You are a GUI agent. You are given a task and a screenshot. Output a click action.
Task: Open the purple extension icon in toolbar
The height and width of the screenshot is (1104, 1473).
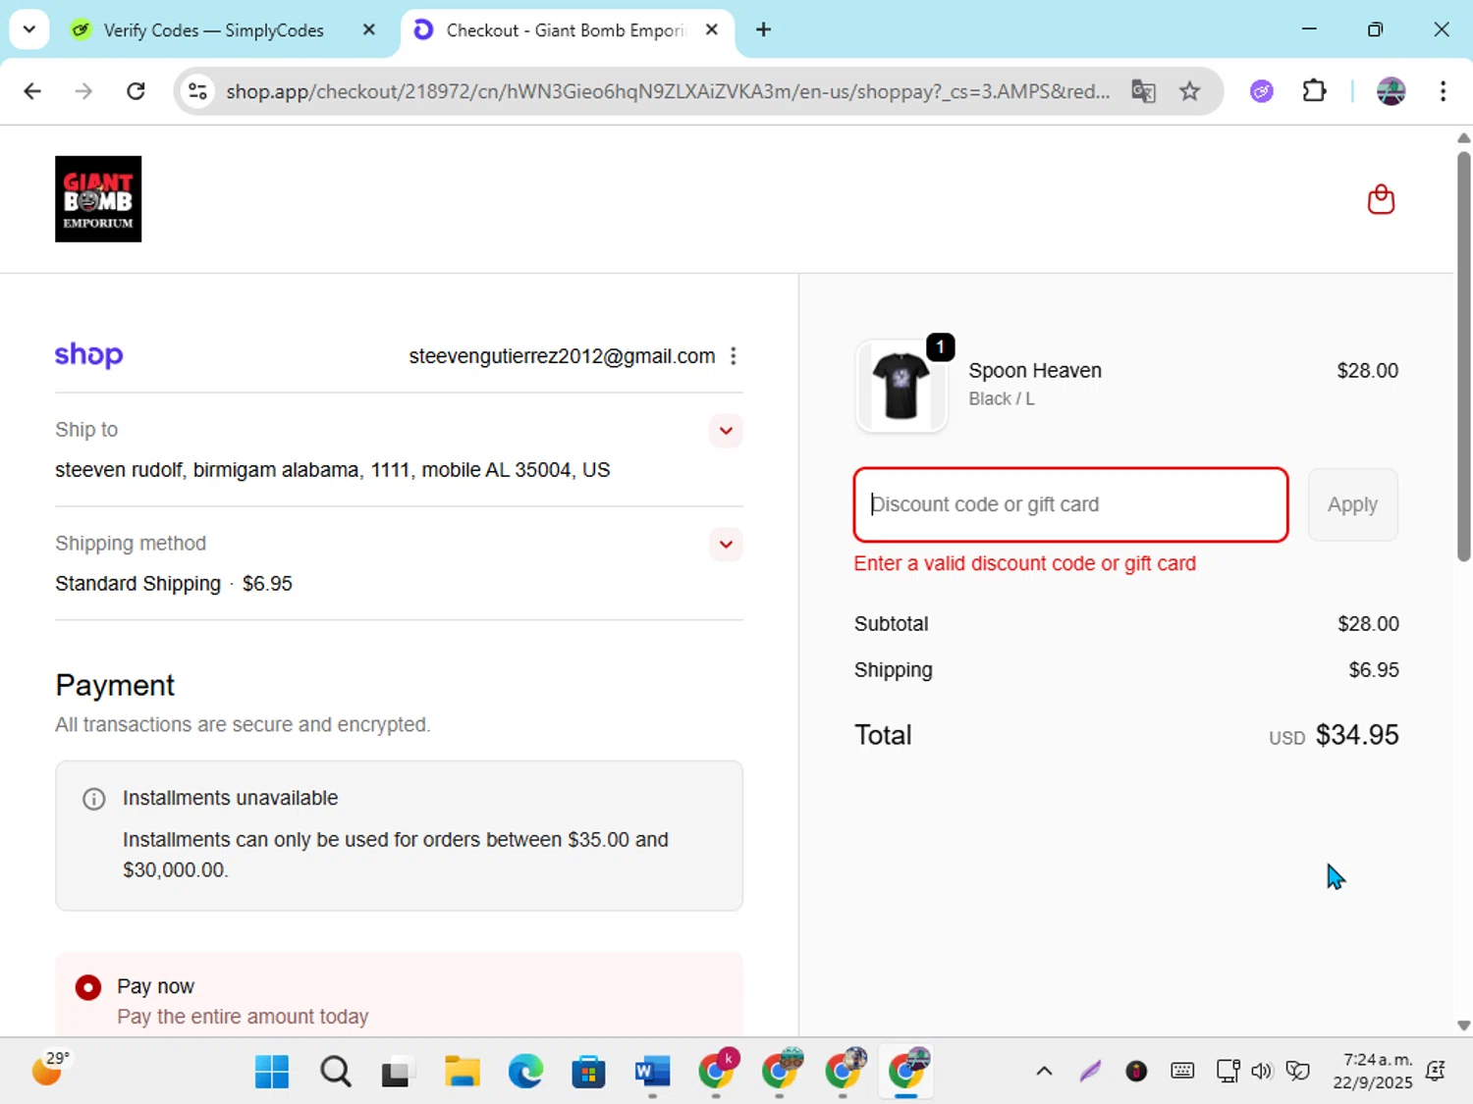coord(1262,91)
